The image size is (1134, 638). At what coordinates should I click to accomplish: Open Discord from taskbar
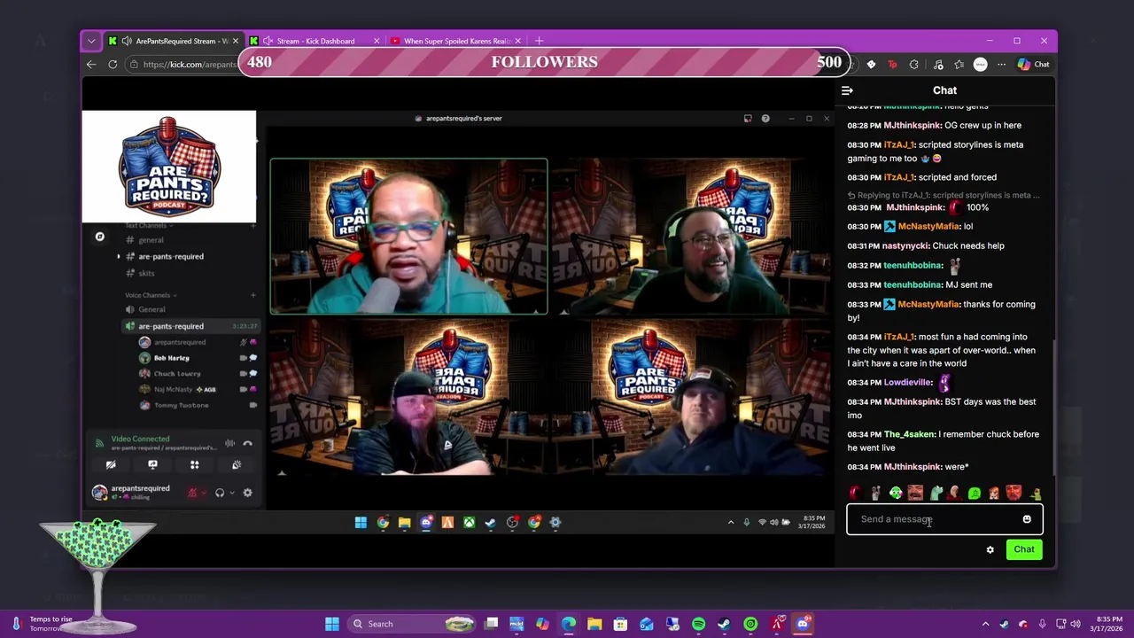point(803,624)
